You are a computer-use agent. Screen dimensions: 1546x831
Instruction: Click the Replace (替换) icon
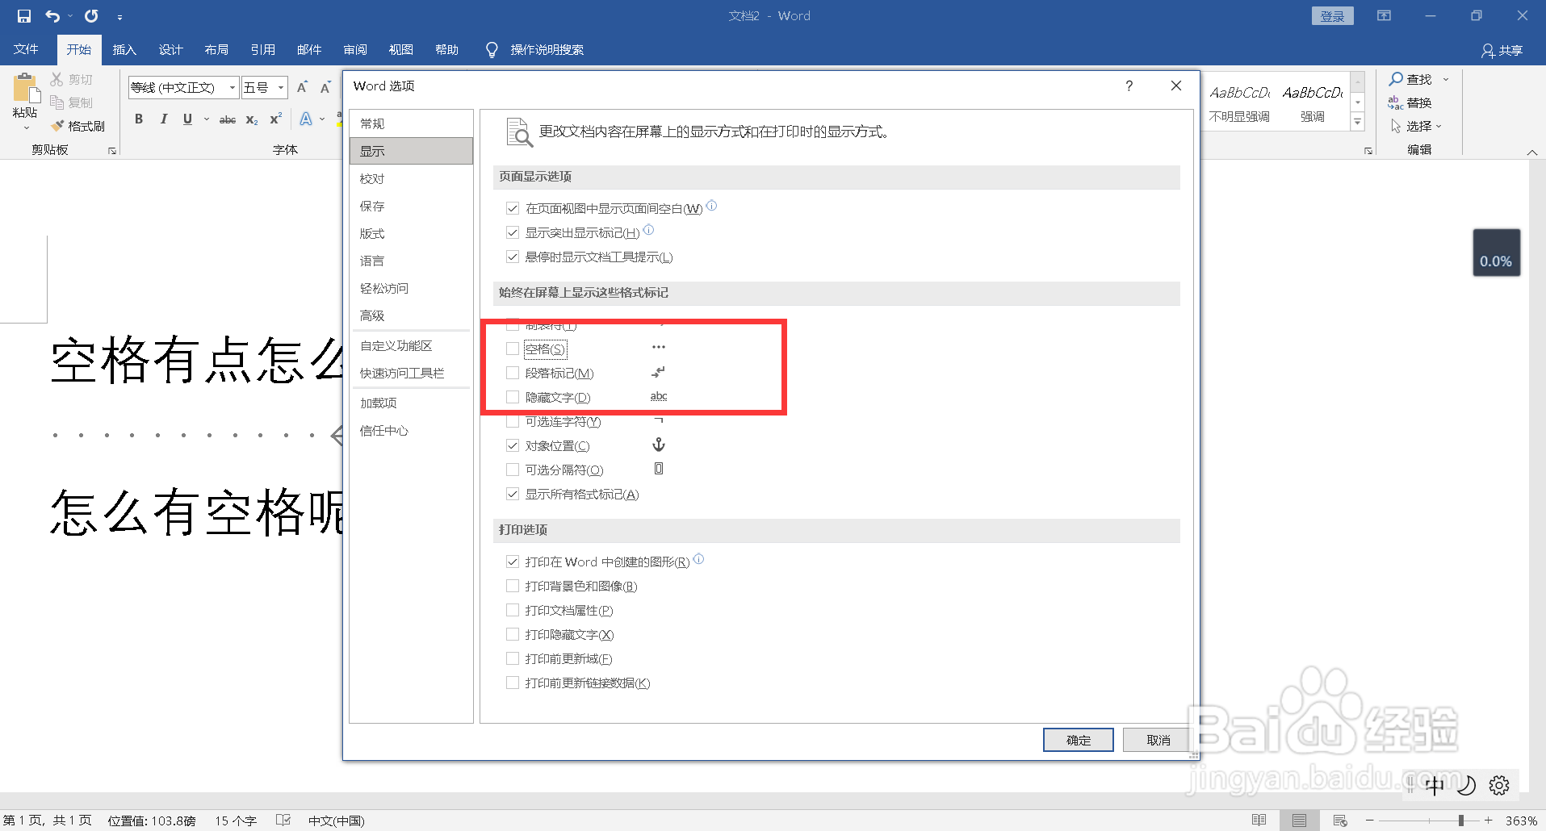pos(1396,102)
